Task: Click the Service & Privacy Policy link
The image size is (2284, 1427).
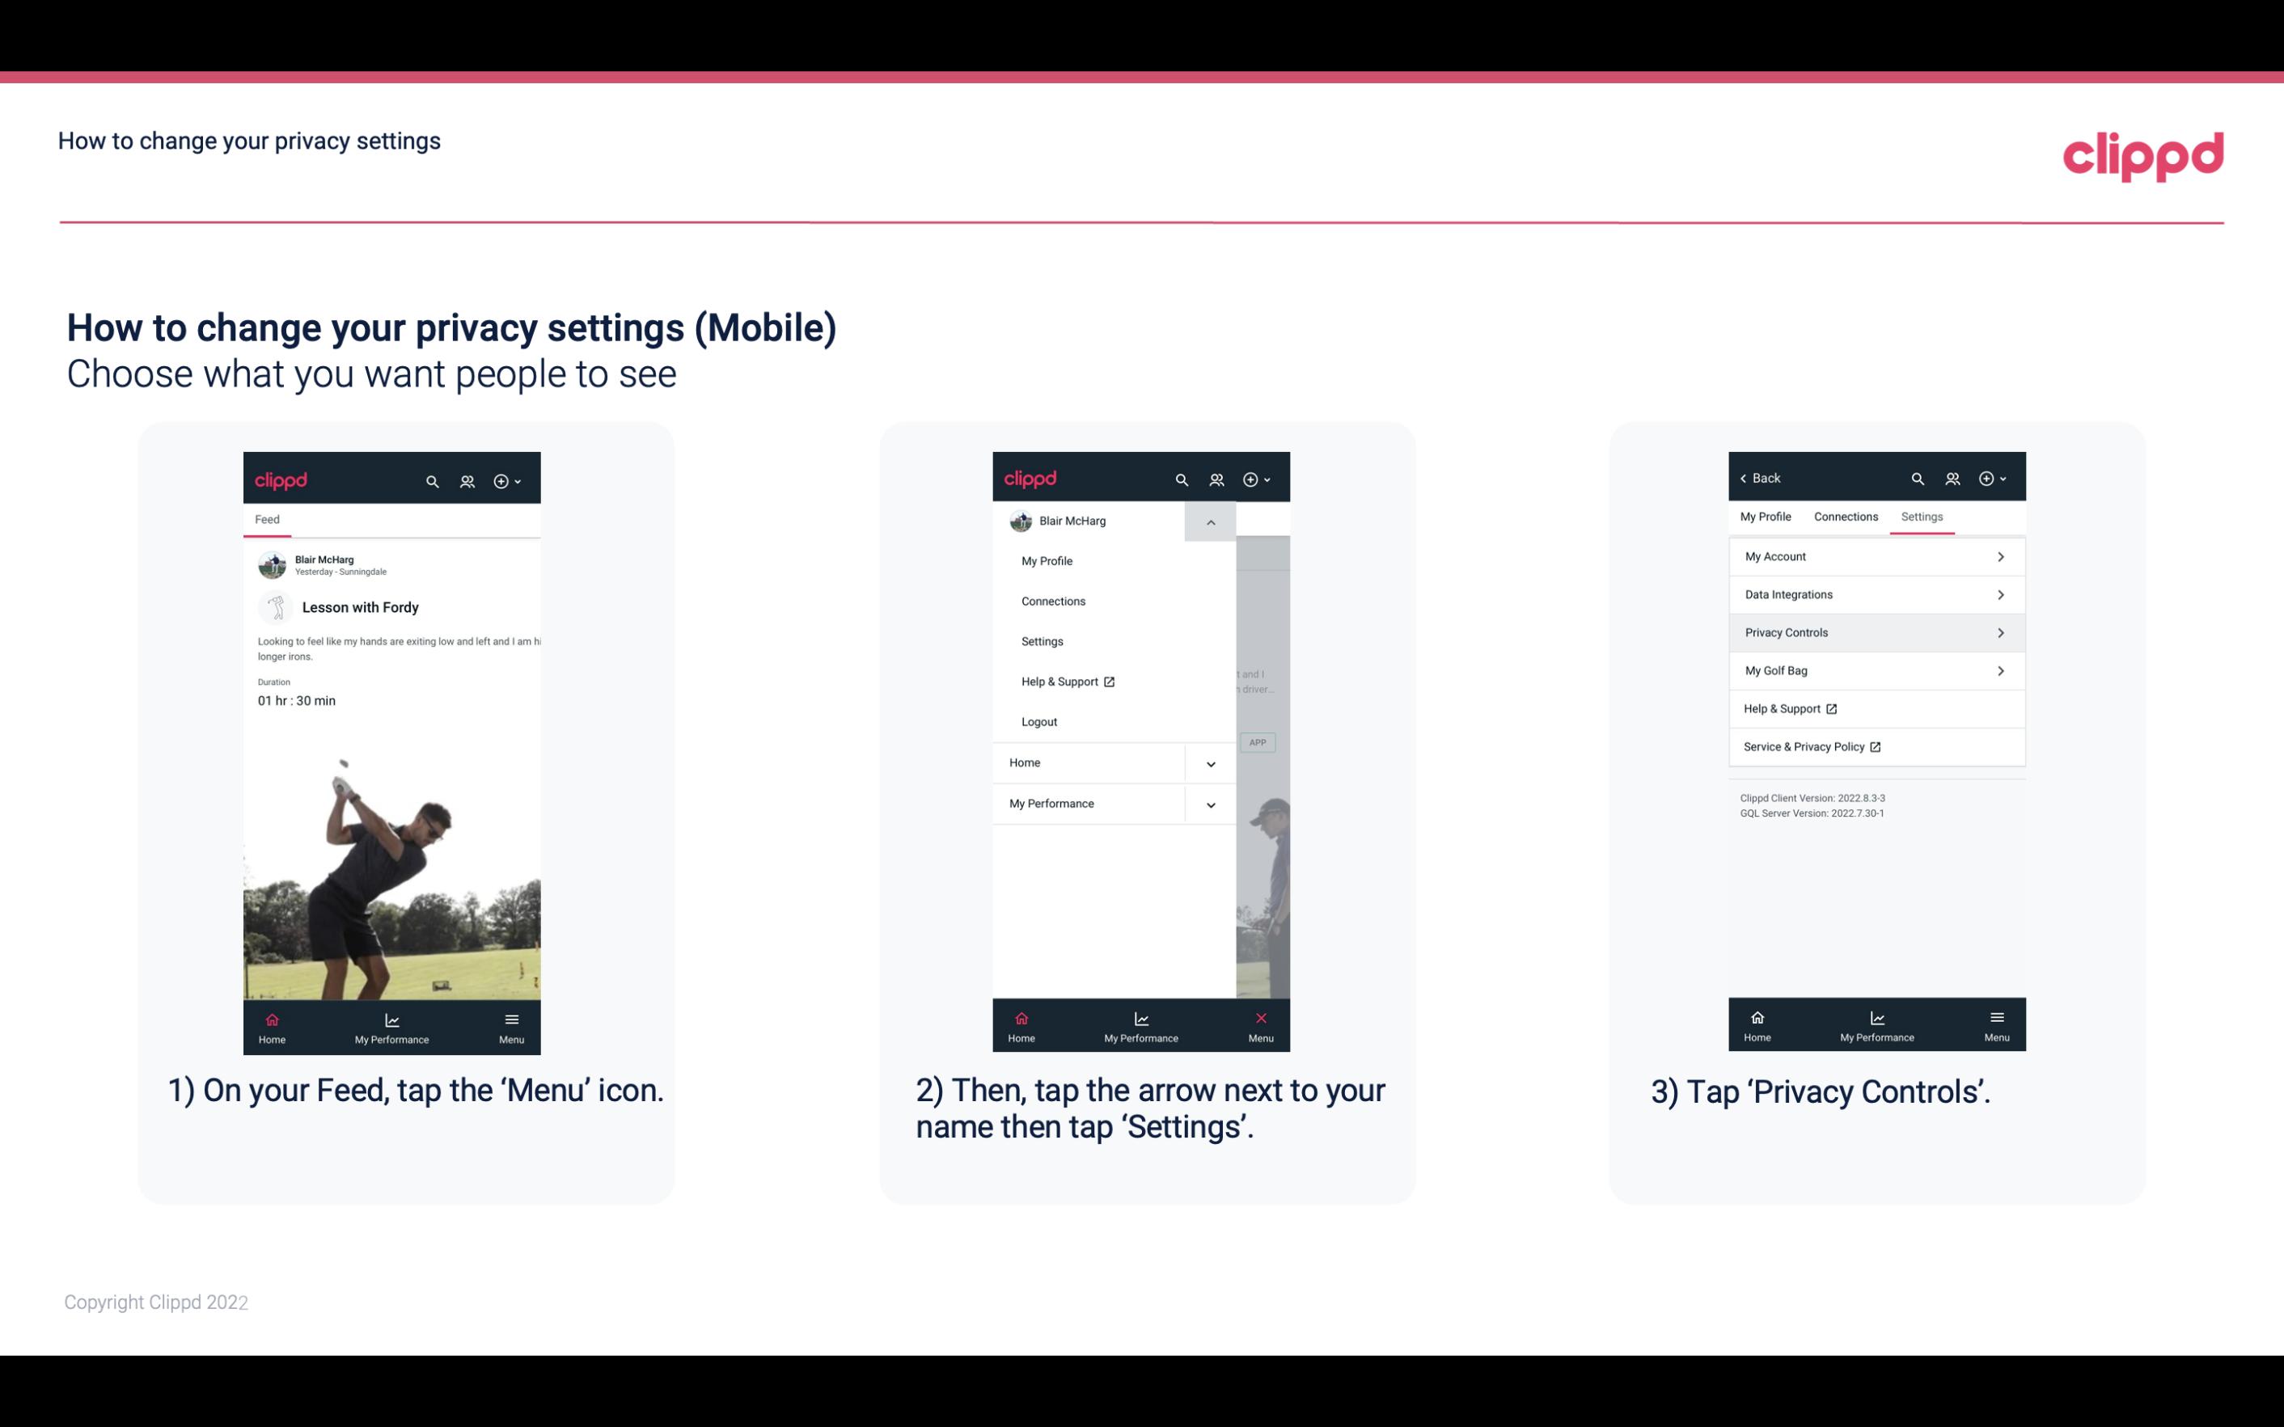Action: click(1810, 746)
